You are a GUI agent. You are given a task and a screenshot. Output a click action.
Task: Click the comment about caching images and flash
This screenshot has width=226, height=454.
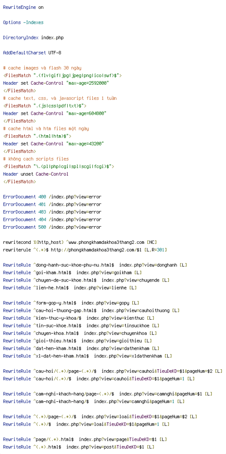[42, 68]
